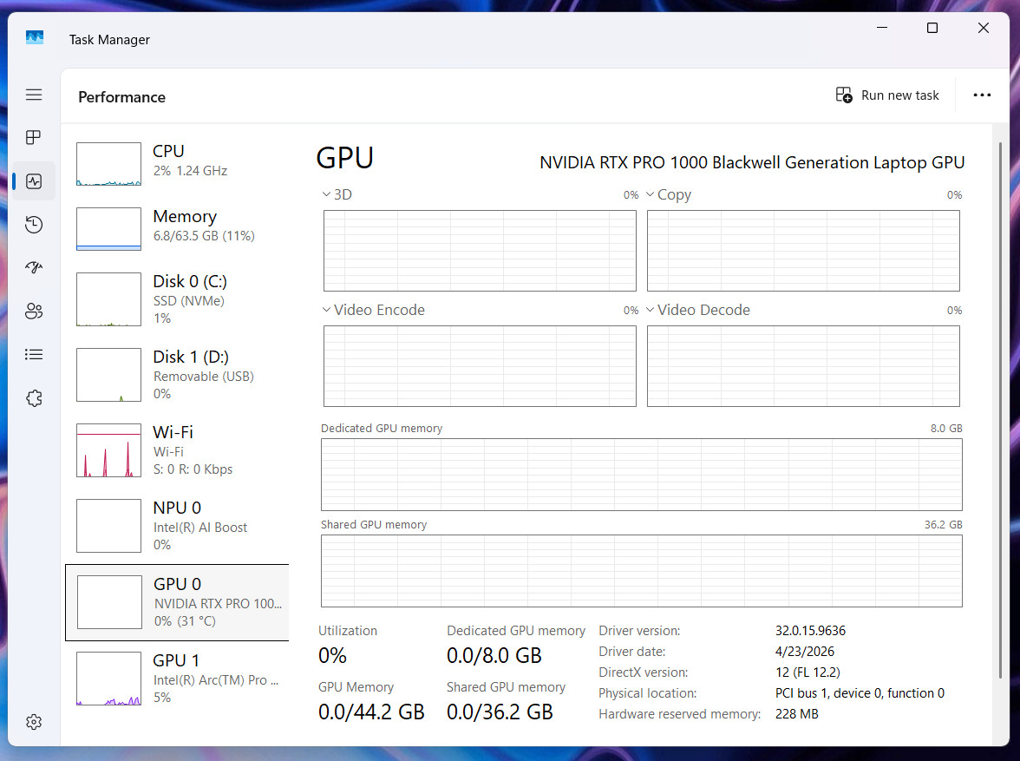Click the Run new task icon

[x=844, y=95]
